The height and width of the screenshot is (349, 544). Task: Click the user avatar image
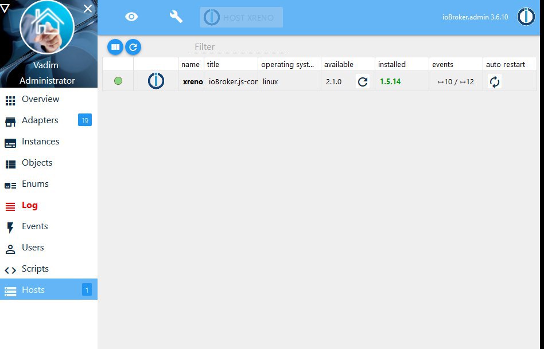point(47,28)
